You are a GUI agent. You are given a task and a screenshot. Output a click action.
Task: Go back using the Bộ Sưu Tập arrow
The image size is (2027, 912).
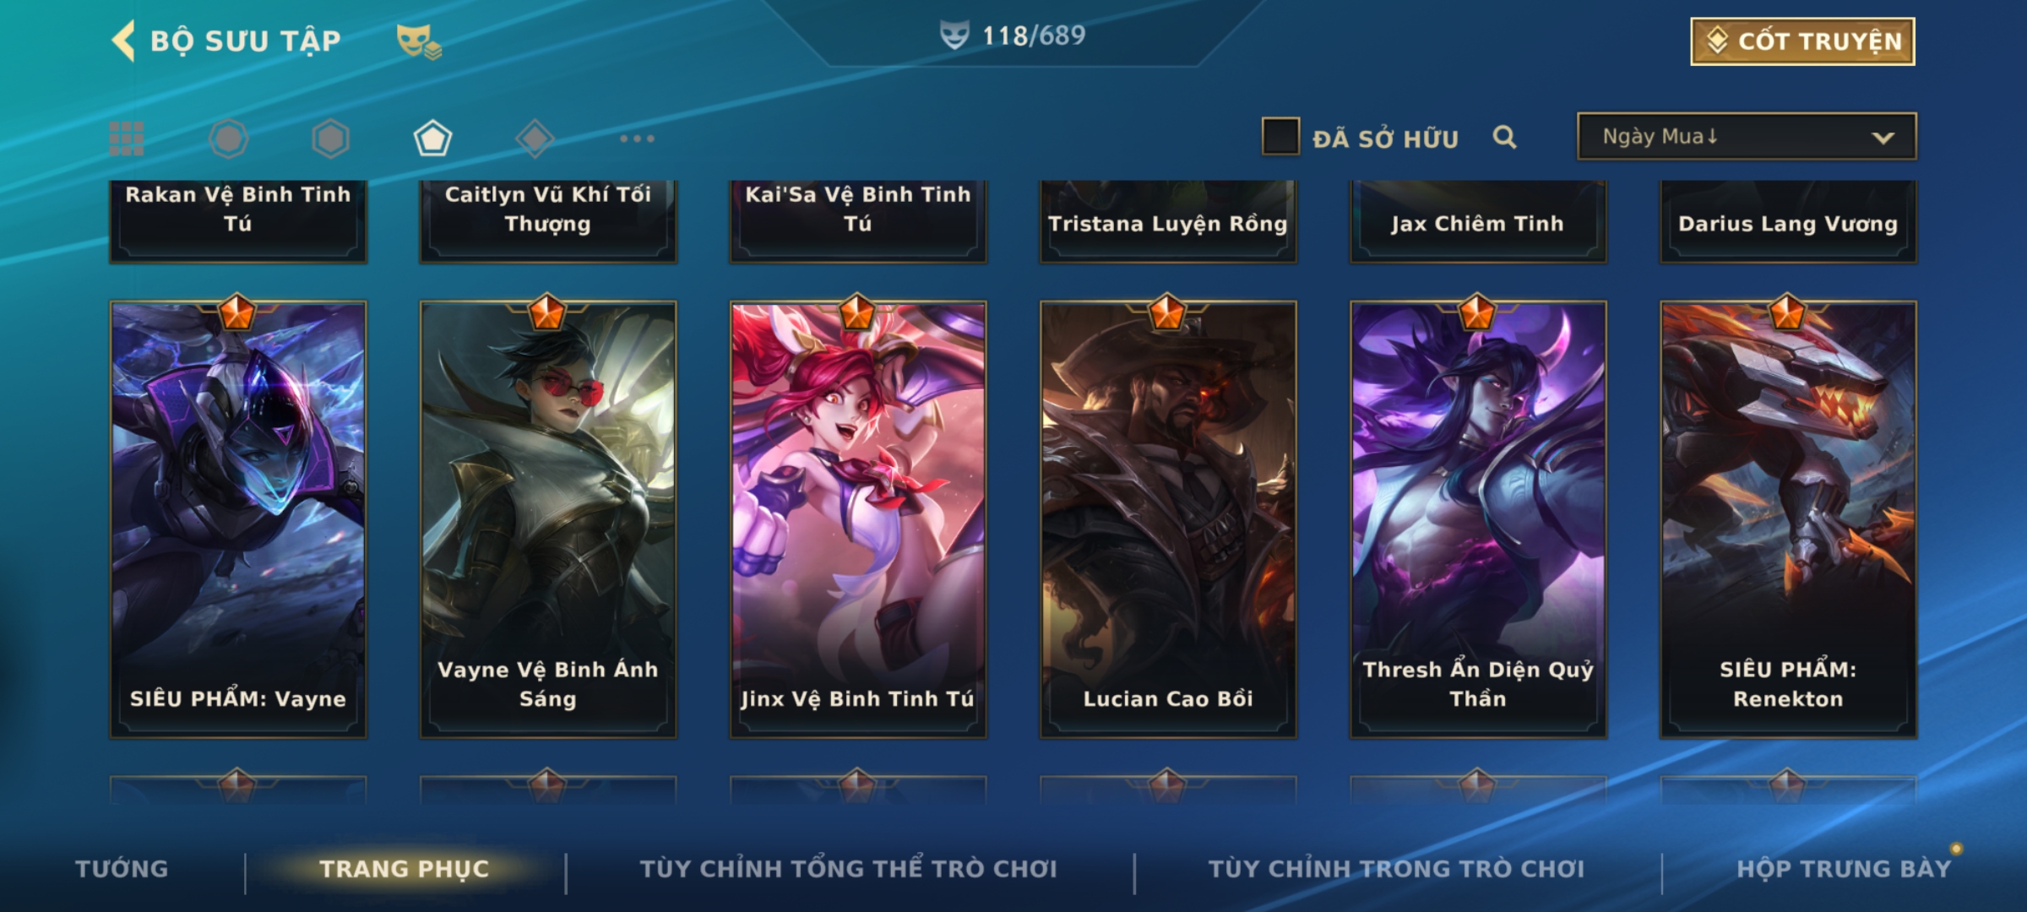pos(123,41)
